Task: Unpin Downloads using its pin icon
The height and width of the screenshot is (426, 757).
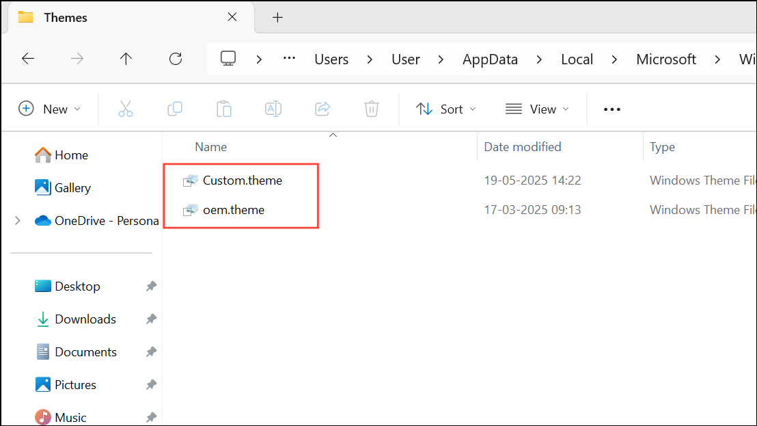Action: [x=151, y=319]
